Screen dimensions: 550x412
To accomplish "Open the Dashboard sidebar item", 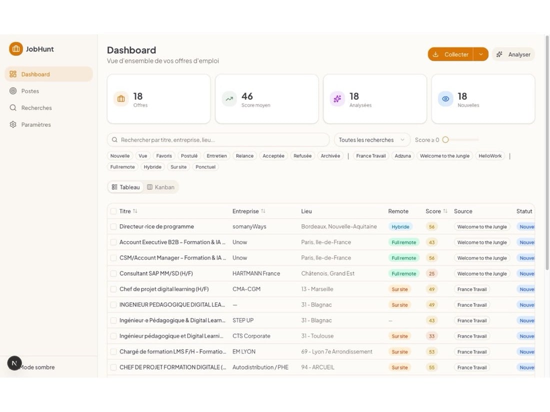I will [49, 74].
